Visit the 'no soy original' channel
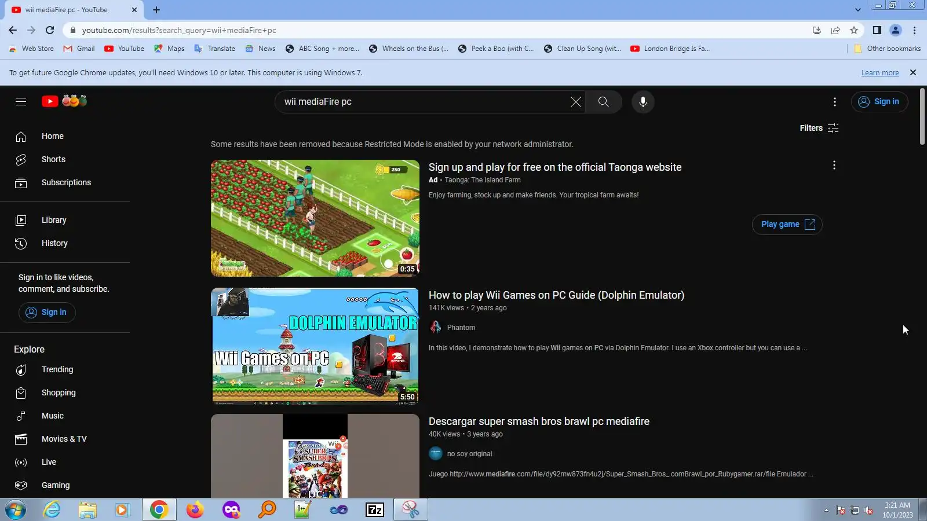The height and width of the screenshot is (521, 927). click(x=469, y=454)
